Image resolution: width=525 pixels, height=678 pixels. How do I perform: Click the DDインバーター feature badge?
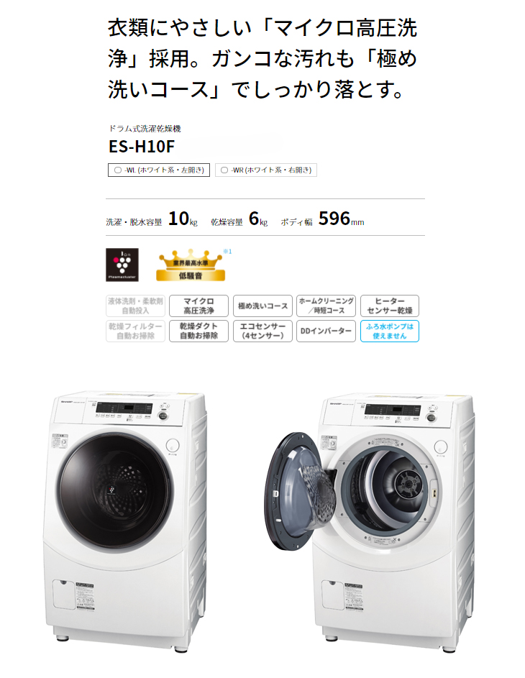pos(326,331)
